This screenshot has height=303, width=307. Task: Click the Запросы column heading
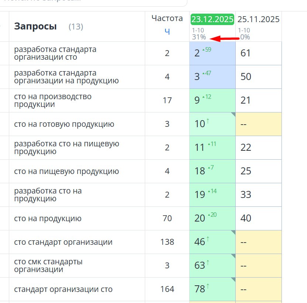[35, 27]
